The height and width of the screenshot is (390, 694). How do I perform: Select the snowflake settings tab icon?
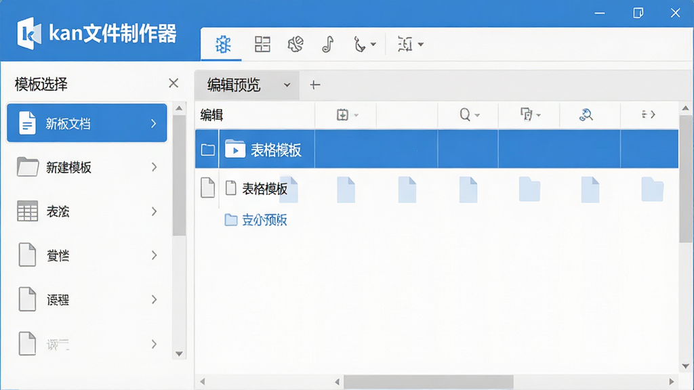(222, 44)
